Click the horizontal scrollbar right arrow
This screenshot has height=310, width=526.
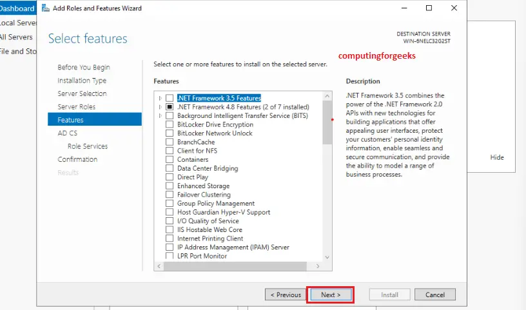(318, 266)
